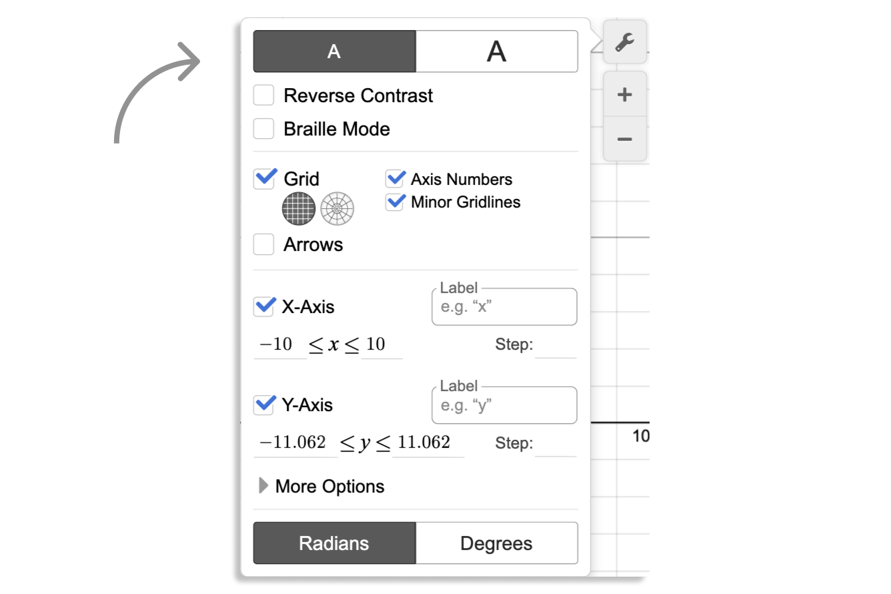Click the Y-Axis Step field
This screenshot has height=594, width=891.
[556, 444]
